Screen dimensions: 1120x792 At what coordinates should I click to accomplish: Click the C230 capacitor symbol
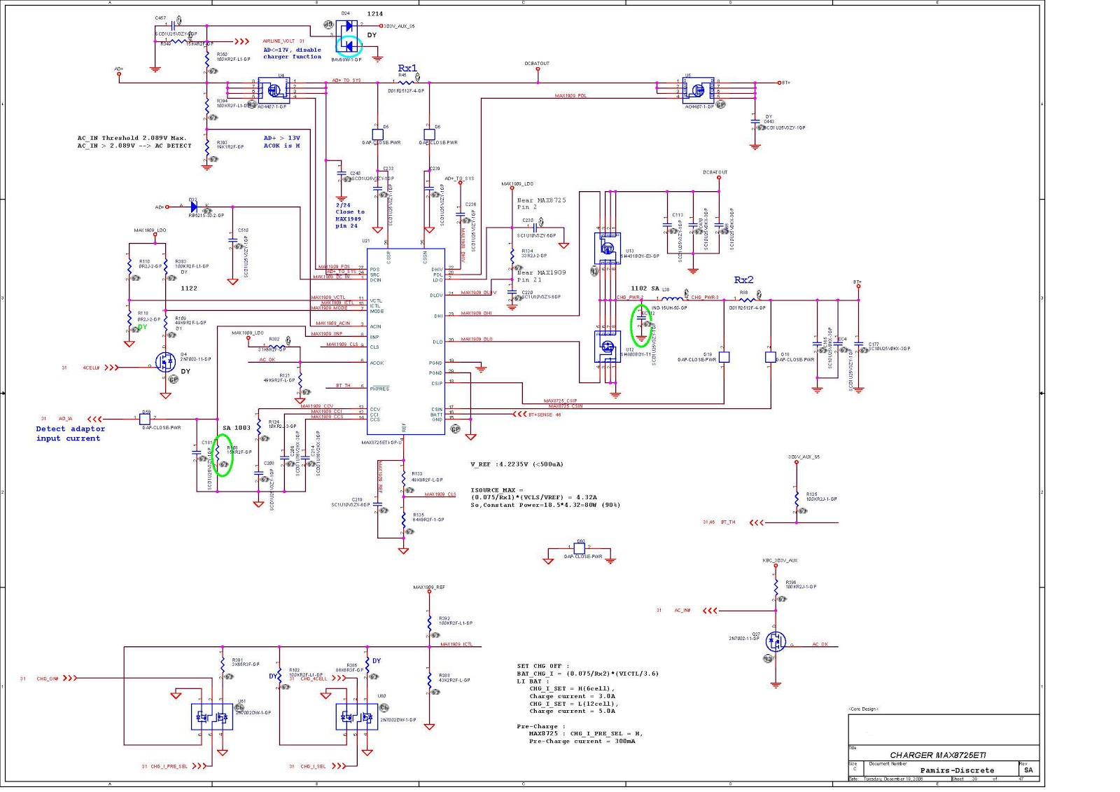pyautogui.click(x=536, y=228)
